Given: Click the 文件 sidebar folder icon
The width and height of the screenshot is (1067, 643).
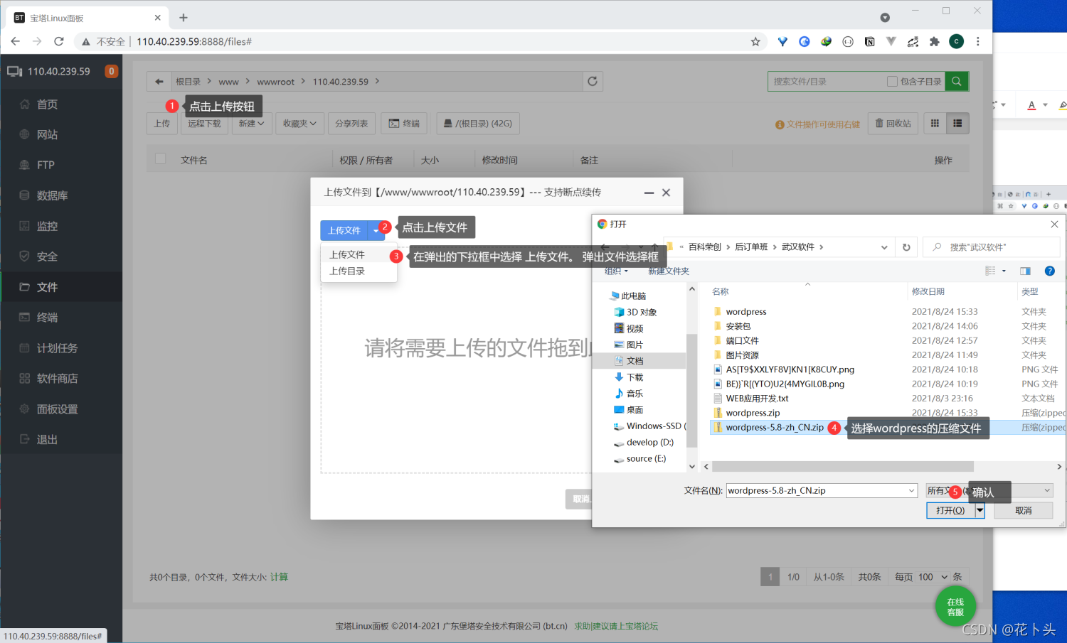Looking at the screenshot, I should pyautogui.click(x=24, y=287).
